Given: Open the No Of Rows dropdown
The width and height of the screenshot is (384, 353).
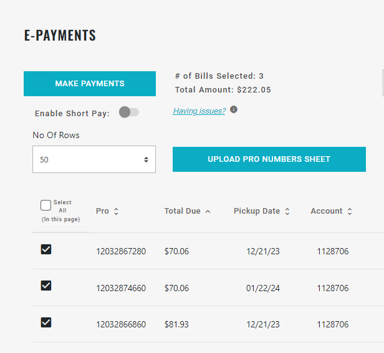Looking at the screenshot, I should (94, 159).
